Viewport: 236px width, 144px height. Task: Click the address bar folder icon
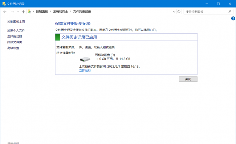29,12
